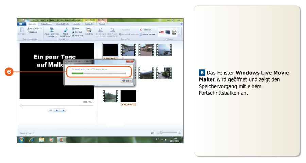This screenshot has height=163, width=306.
Task: Click the Abspann icon in the ribbon
Action: point(73,35)
